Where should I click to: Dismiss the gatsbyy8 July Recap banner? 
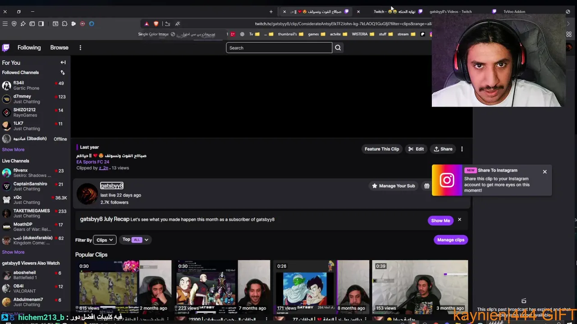click(x=459, y=220)
